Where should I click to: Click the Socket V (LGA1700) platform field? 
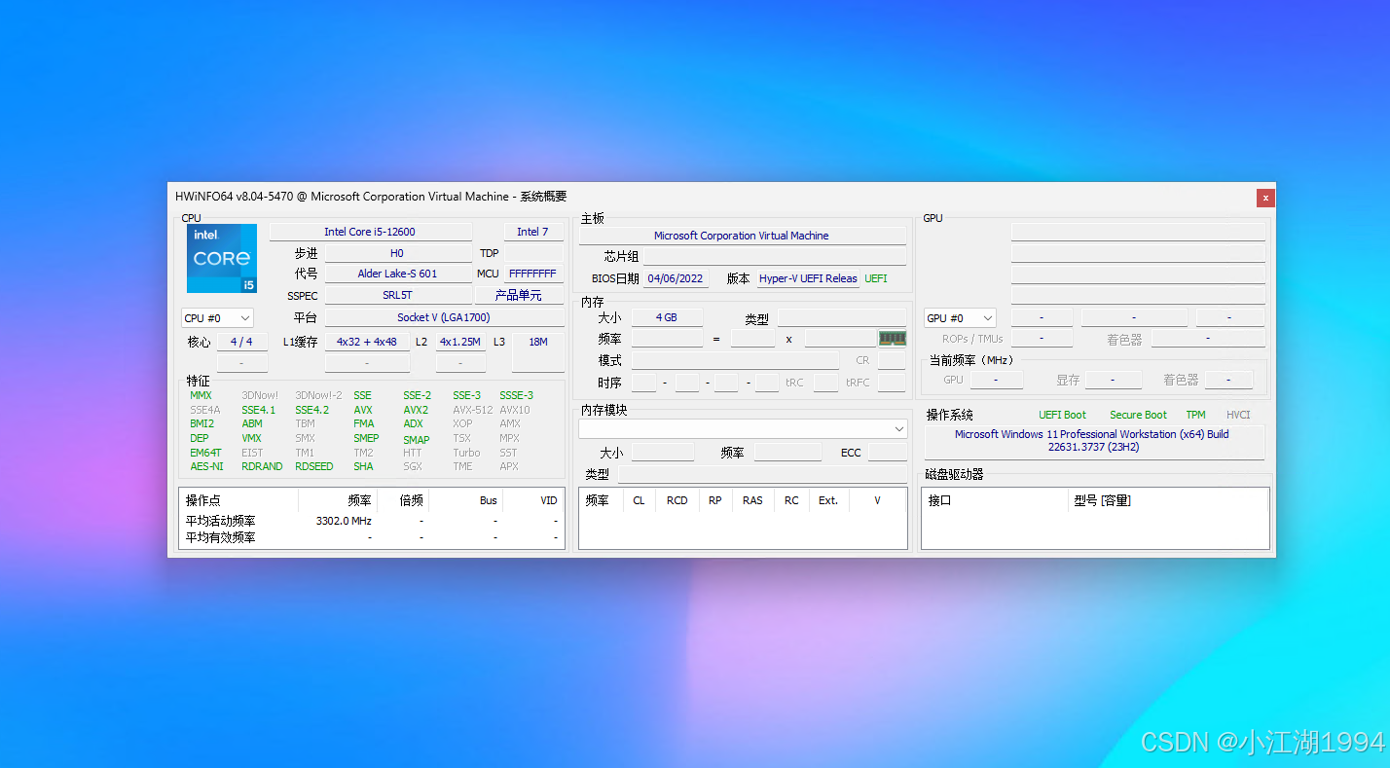[444, 317]
